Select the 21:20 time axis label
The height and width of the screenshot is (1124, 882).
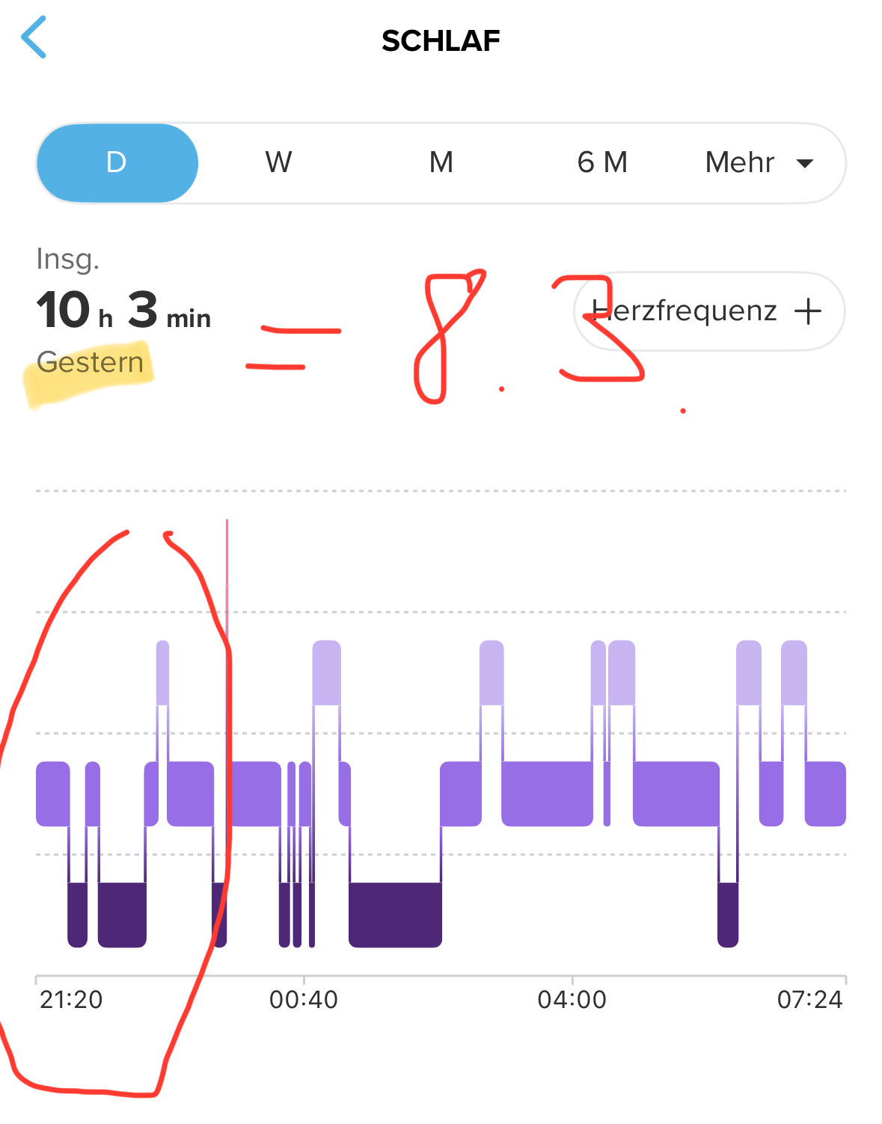[x=71, y=1000]
